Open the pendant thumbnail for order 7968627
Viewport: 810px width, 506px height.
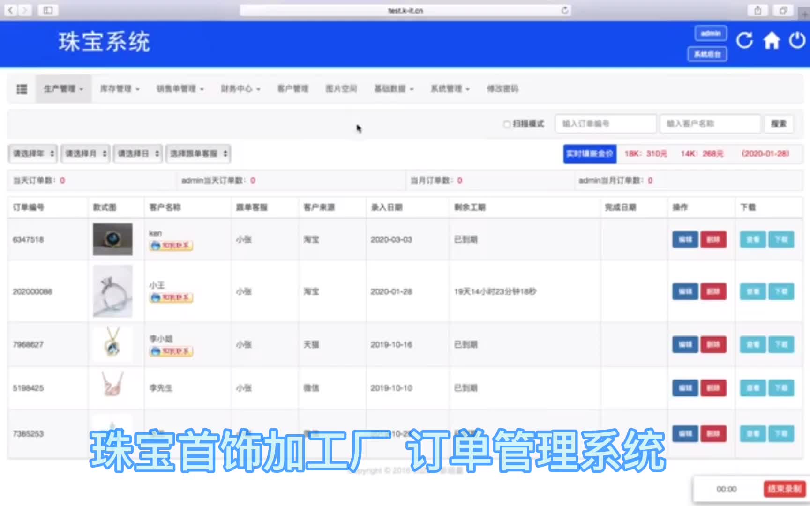112,344
